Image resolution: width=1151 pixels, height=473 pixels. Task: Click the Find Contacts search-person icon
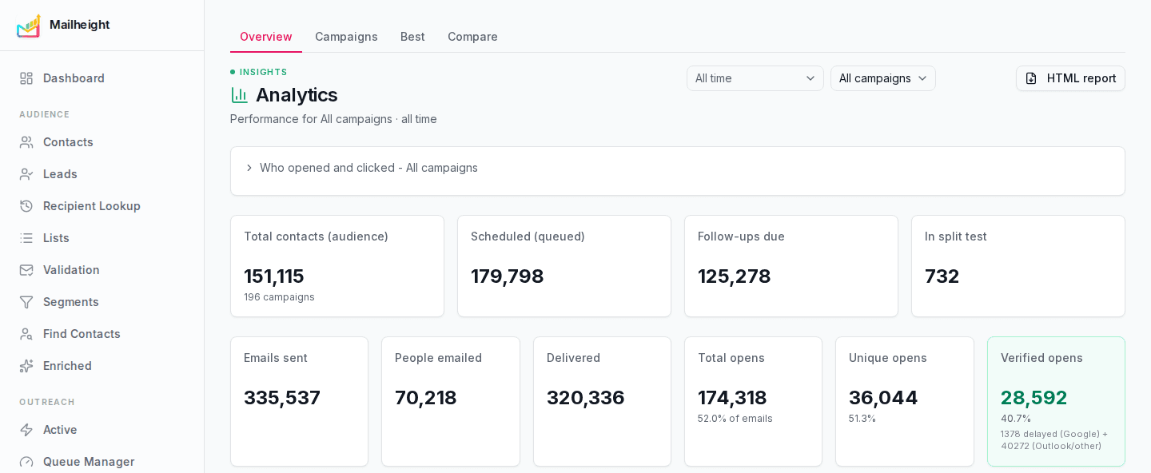point(26,334)
